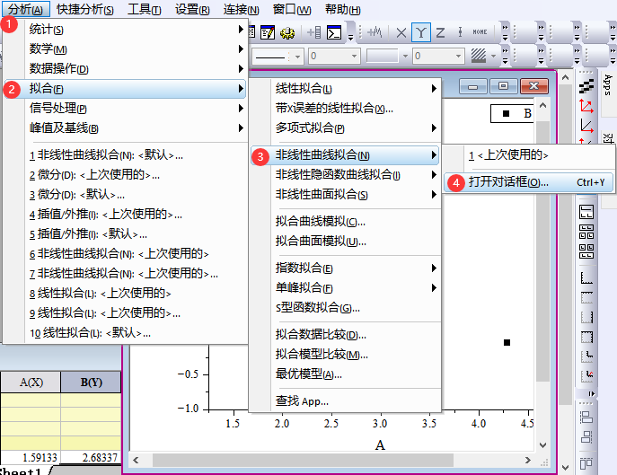Screen dimensions: 617x475
Task: Click the full box axis frame icon
Action: (x=586, y=337)
